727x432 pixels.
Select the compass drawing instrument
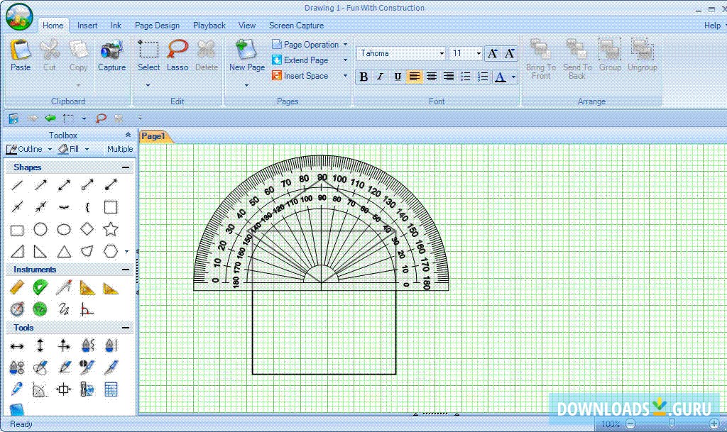pyautogui.click(x=63, y=287)
